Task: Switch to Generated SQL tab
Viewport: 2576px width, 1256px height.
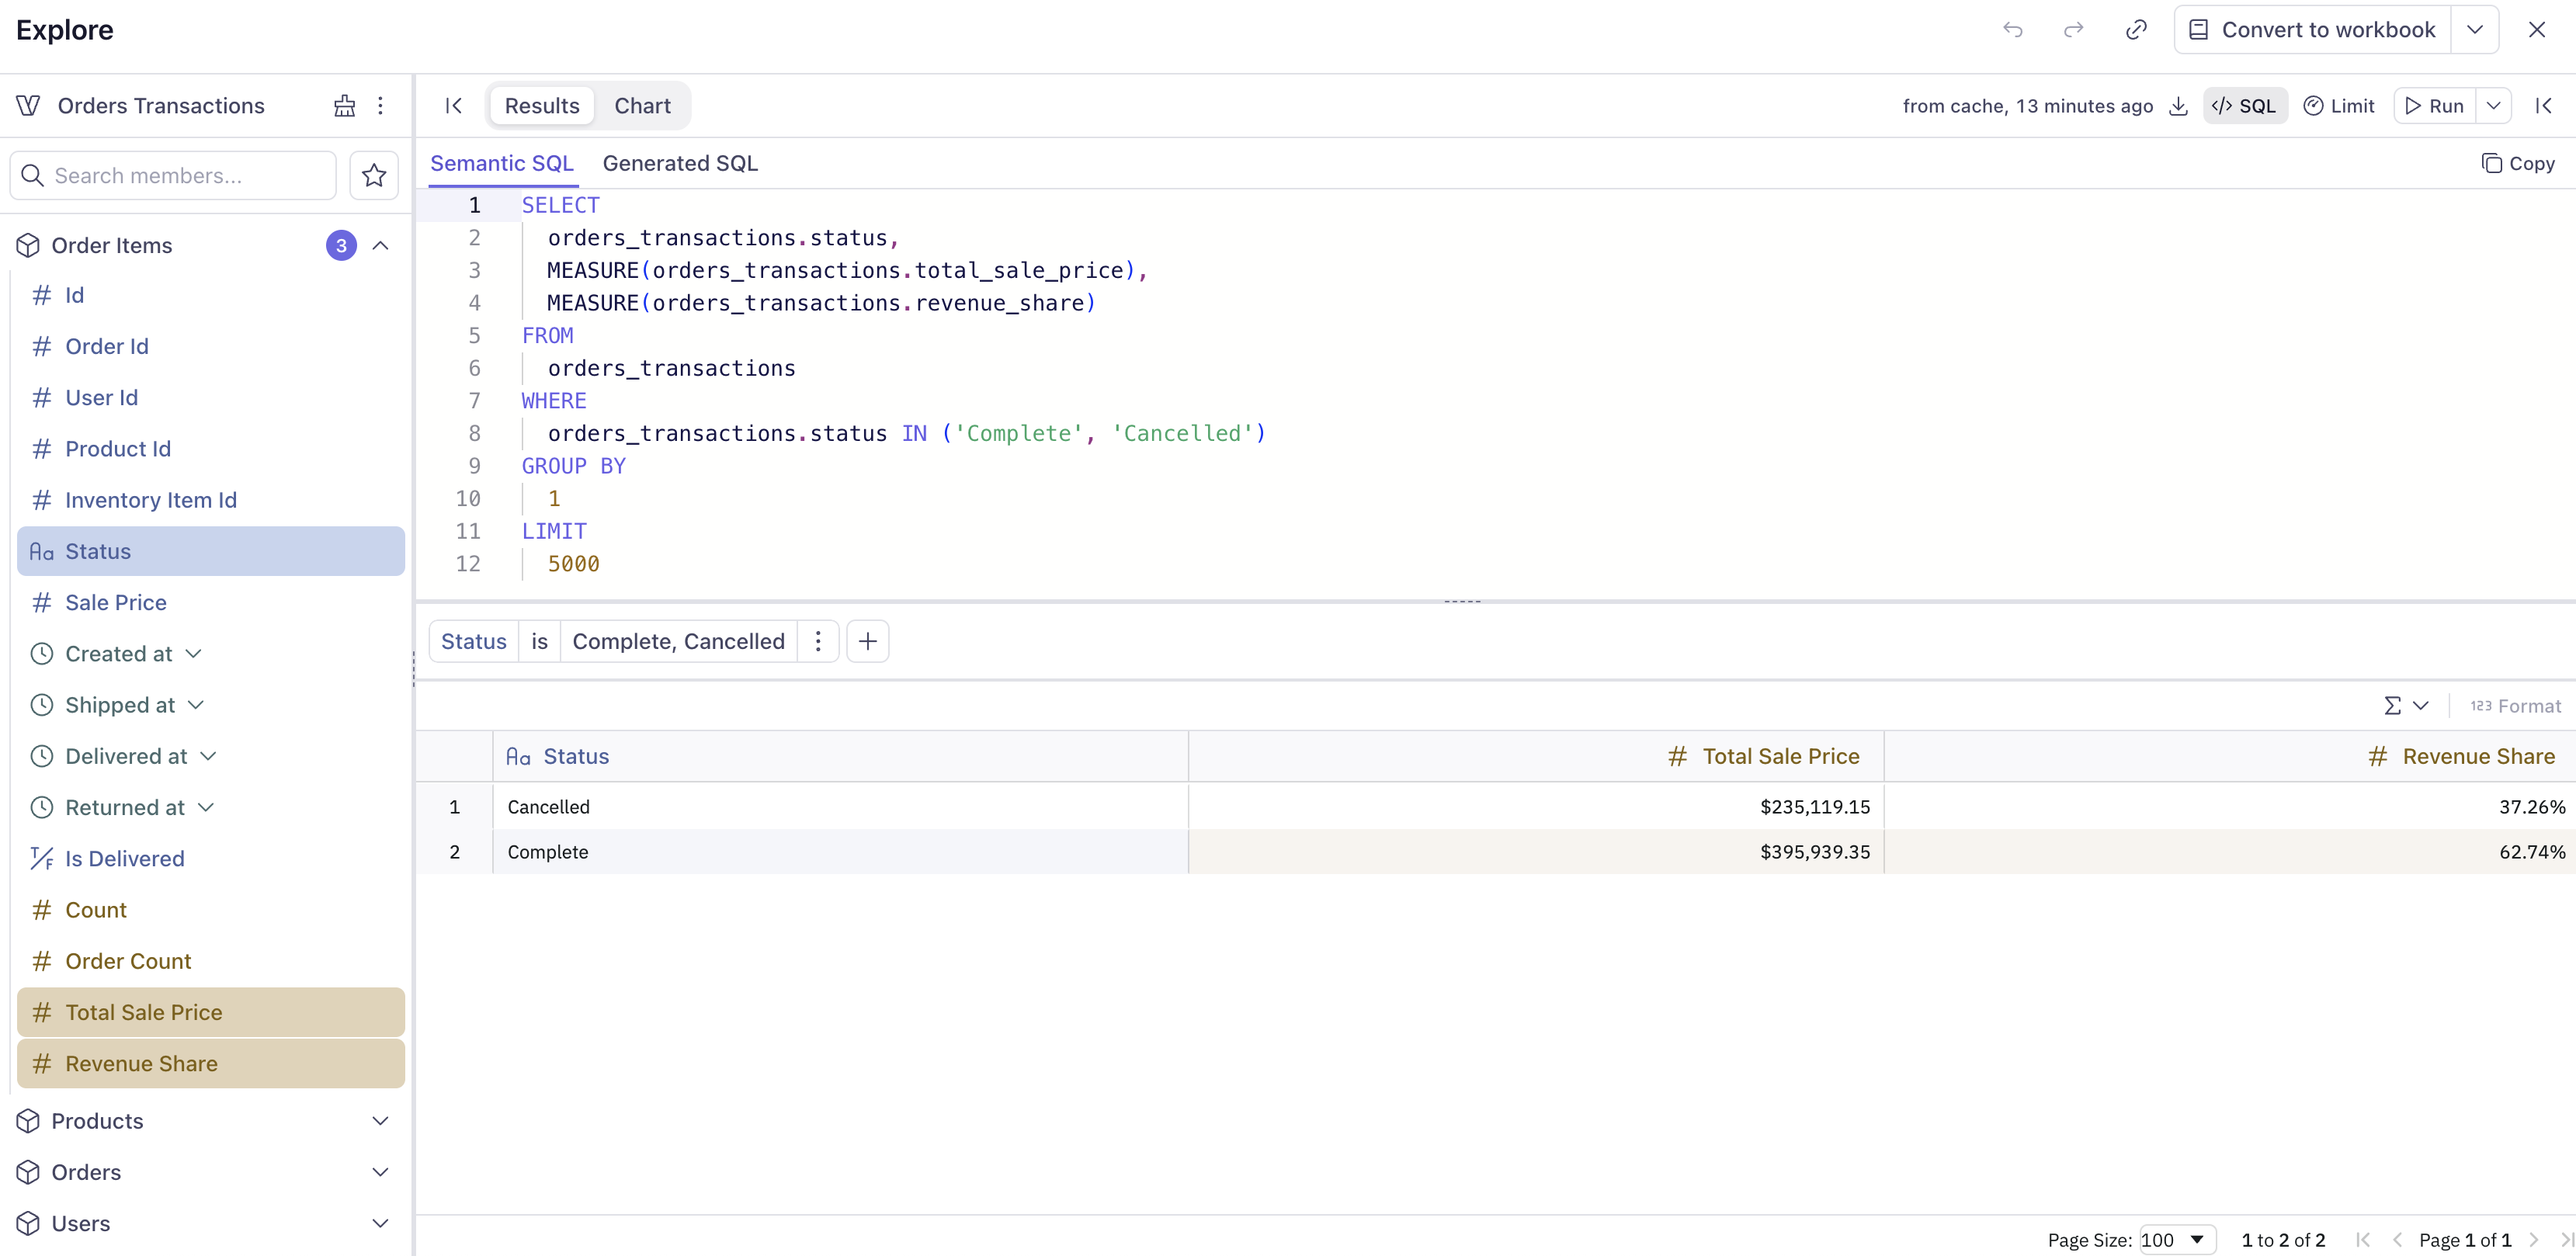Action: tap(680, 163)
